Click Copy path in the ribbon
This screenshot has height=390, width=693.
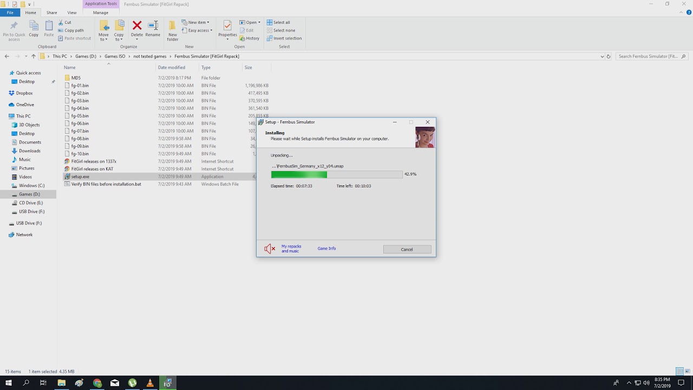(x=70, y=30)
